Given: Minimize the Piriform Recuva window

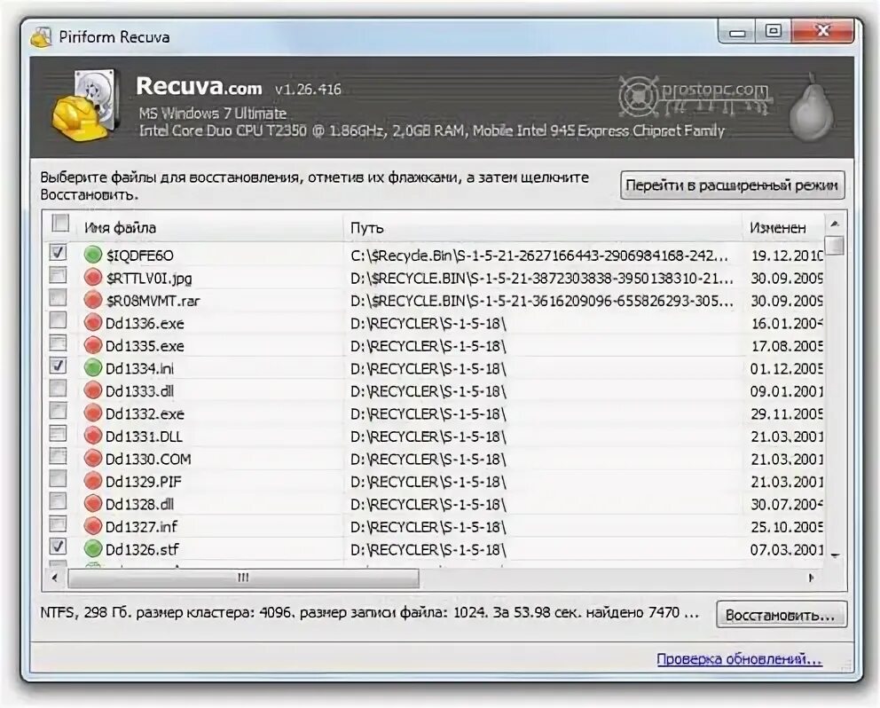Looking at the screenshot, I should (x=737, y=30).
